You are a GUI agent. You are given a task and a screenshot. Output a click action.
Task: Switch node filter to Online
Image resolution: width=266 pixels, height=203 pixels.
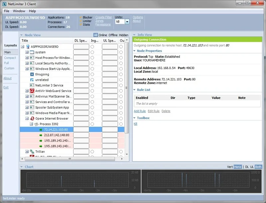103,35
